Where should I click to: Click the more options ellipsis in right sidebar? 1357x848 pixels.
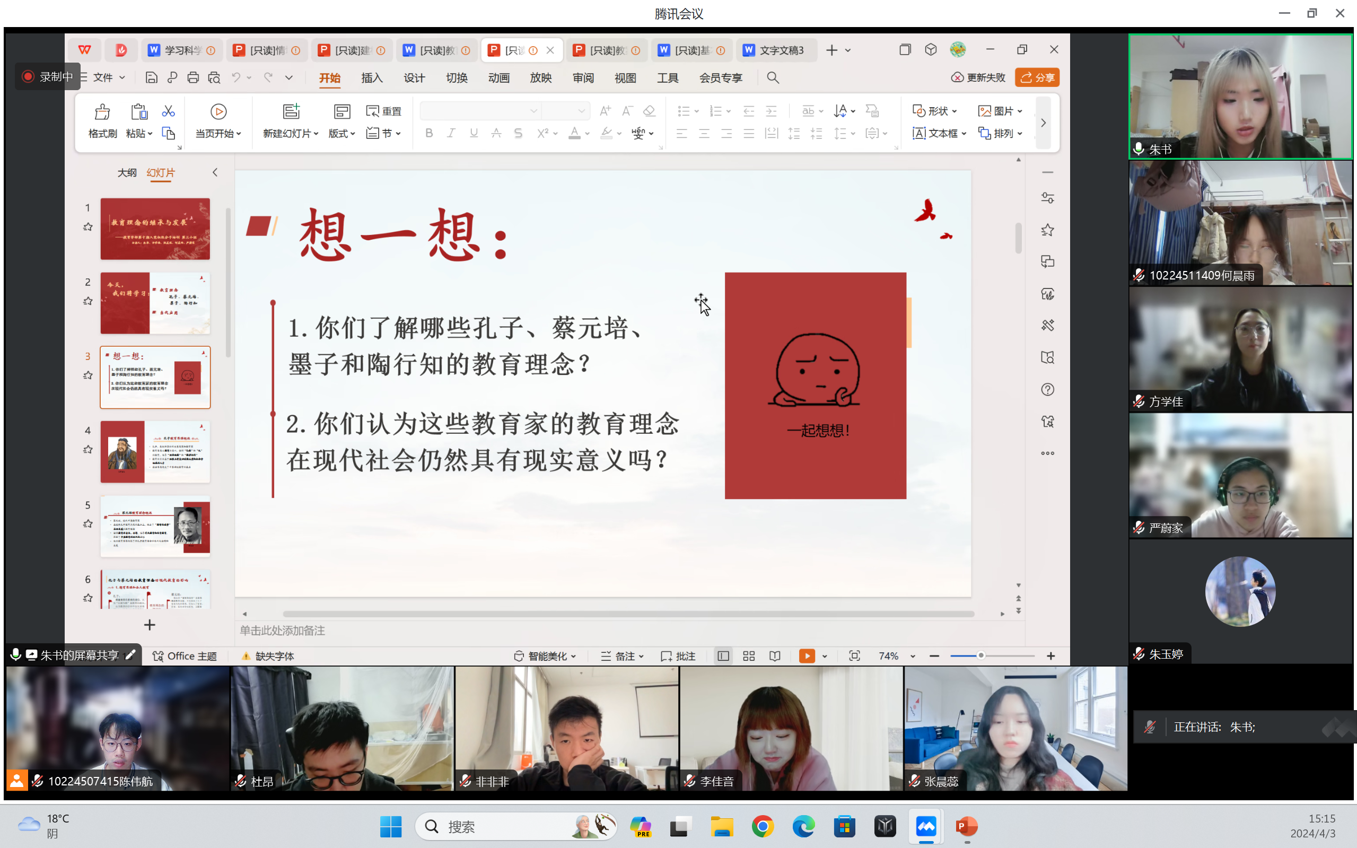click(1047, 453)
